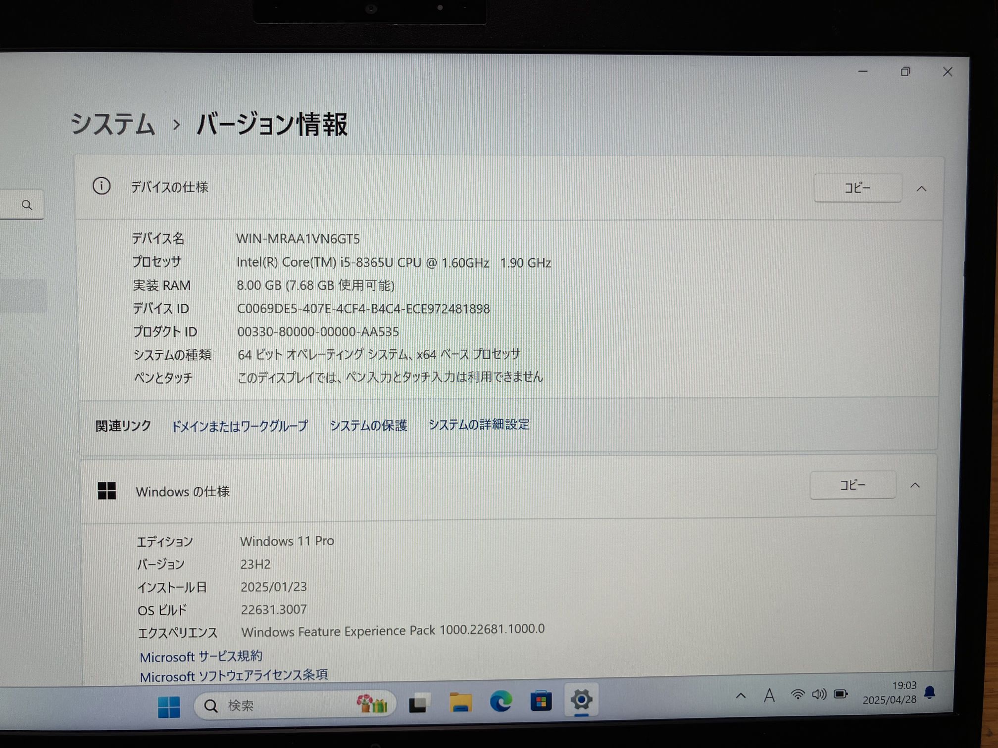
Task: Show hidden system tray icons
Action: click(x=741, y=697)
